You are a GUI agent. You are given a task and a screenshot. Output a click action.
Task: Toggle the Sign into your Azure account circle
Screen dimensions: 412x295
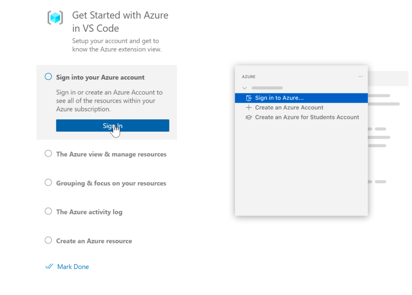48,77
